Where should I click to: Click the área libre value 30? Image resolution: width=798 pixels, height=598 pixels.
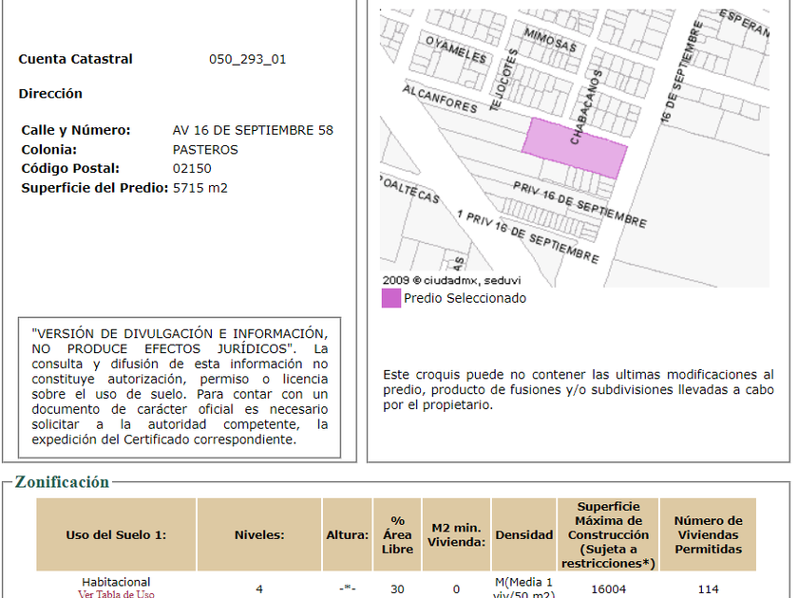397,589
